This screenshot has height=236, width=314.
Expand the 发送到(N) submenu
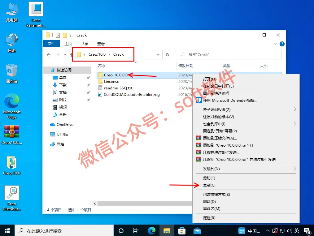click(x=295, y=168)
